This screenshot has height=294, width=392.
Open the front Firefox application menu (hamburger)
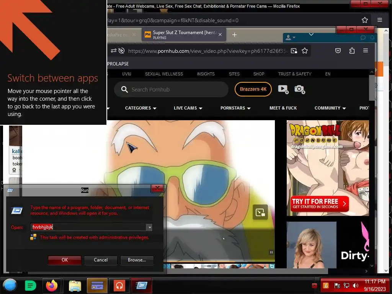coord(366,51)
